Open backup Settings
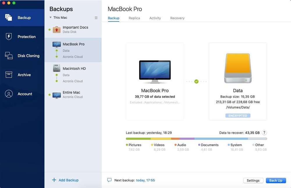This screenshot has height=188, width=291. point(253,180)
